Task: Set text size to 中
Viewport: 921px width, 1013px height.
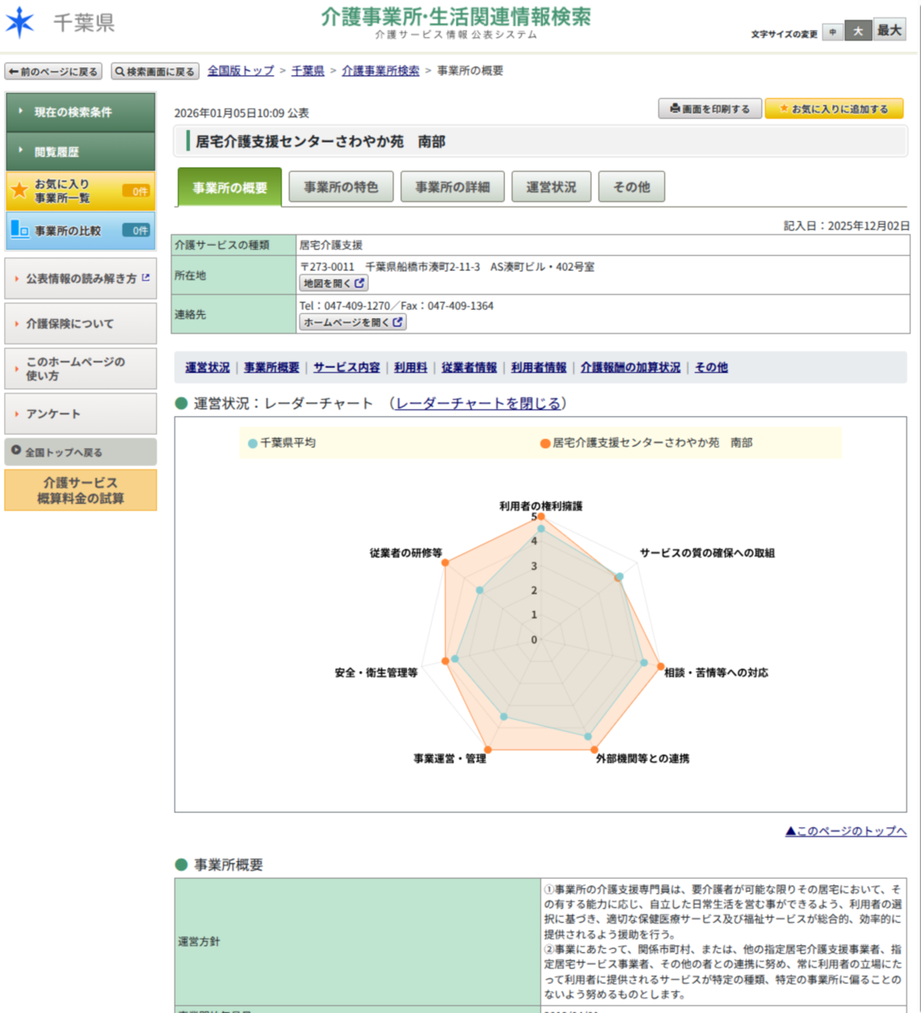Action: 832,31
